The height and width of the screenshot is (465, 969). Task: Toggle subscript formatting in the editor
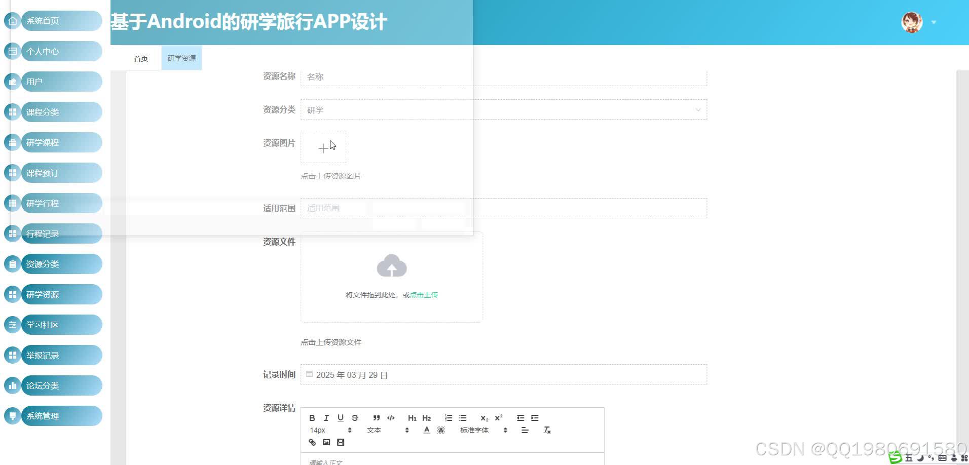click(484, 418)
